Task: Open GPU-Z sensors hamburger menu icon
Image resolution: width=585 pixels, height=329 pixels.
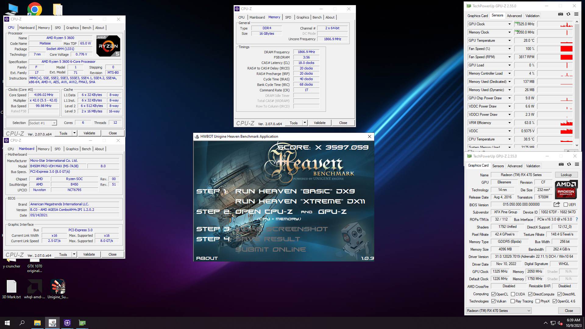Action: pyautogui.click(x=576, y=14)
